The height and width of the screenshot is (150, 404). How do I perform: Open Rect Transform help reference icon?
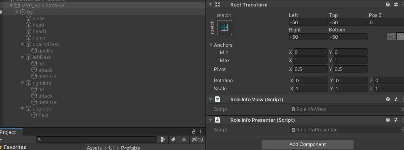coord(387,4)
